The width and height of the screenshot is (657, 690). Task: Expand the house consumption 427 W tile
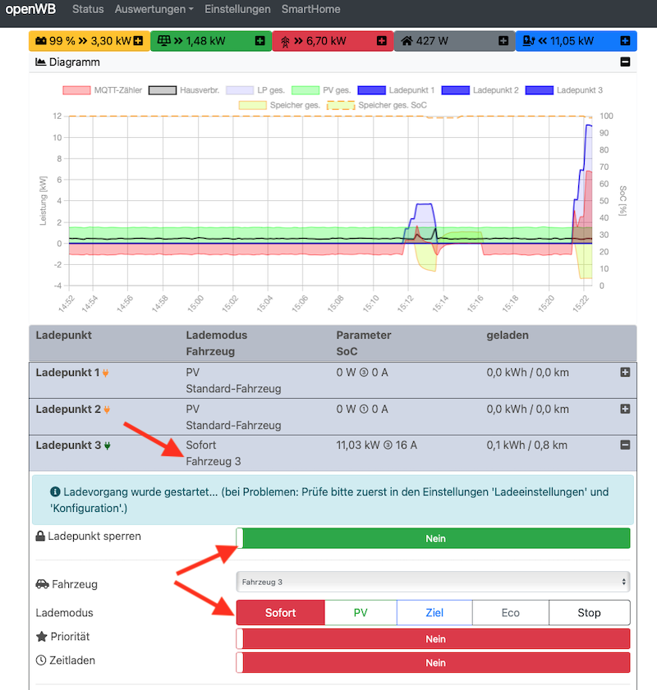tap(503, 41)
